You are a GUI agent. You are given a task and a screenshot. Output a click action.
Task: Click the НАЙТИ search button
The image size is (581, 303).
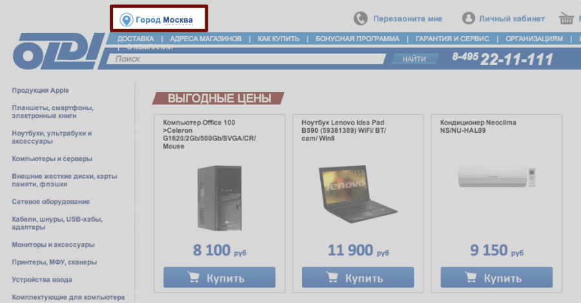point(414,59)
